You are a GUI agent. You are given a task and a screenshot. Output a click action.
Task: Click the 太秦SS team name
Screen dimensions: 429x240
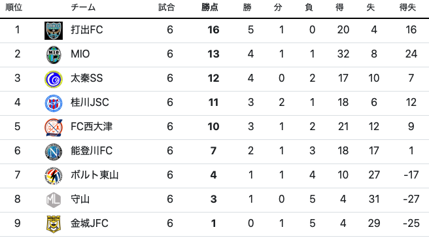87,78
